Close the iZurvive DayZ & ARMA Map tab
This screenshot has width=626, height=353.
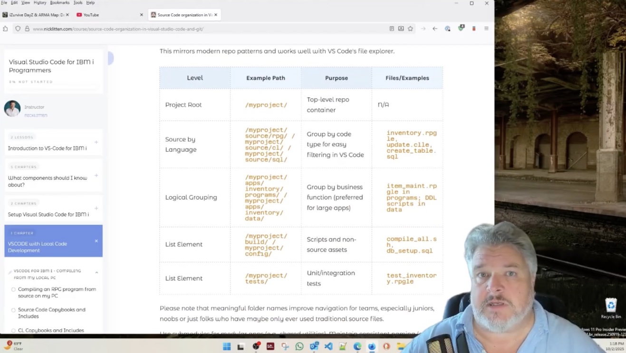[67, 15]
